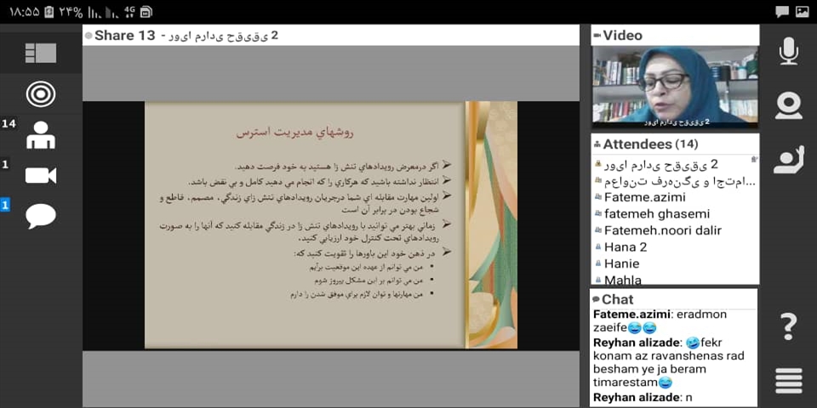This screenshot has width=817, height=408.
Task: Select attendee Fatemeh.noori dalir
Action: tap(662, 230)
